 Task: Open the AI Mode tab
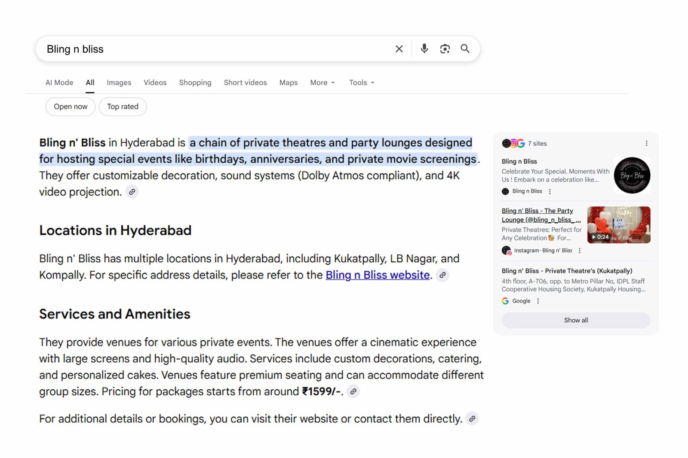click(x=59, y=82)
